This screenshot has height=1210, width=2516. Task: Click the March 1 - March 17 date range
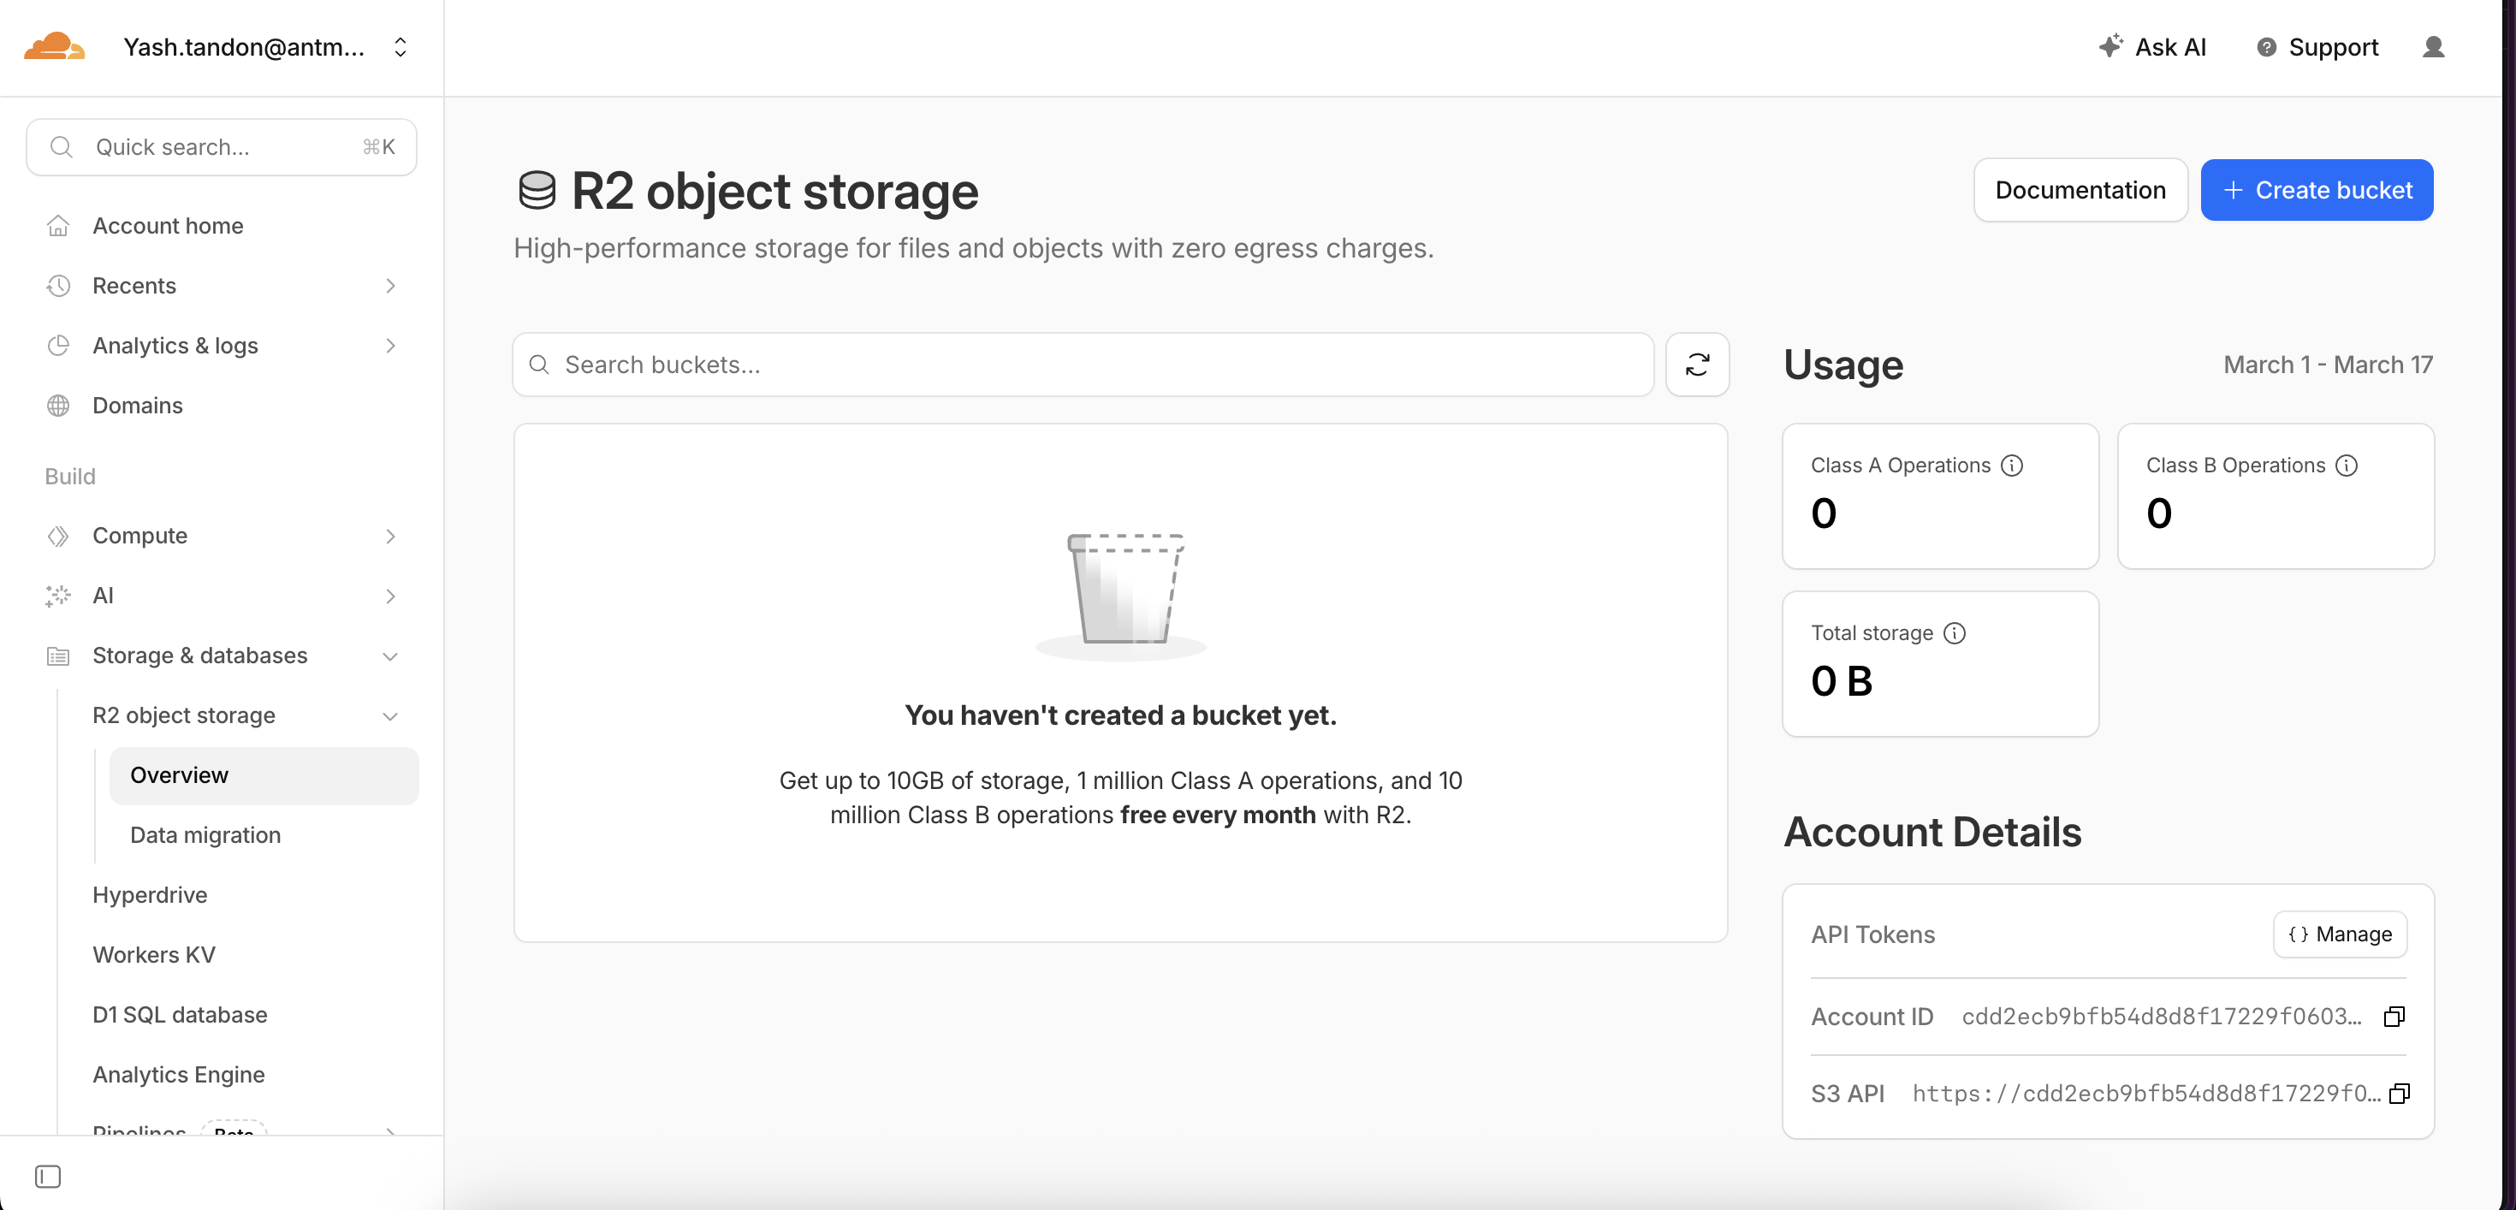coord(2328,365)
